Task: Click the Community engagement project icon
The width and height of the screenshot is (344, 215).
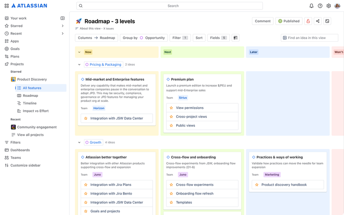Action: point(13,127)
